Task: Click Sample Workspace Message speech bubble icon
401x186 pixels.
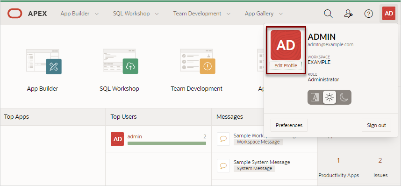Action: point(223,139)
